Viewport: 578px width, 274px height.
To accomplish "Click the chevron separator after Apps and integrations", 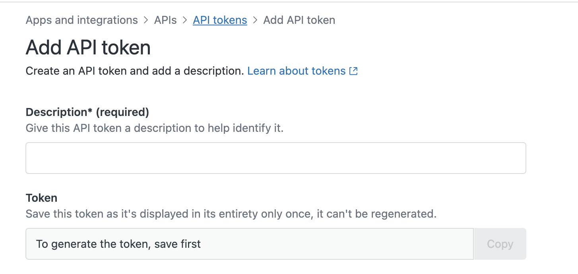I will pyautogui.click(x=146, y=20).
